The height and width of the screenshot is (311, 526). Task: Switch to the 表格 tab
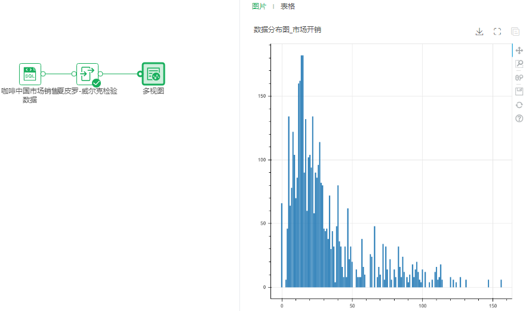coord(288,7)
